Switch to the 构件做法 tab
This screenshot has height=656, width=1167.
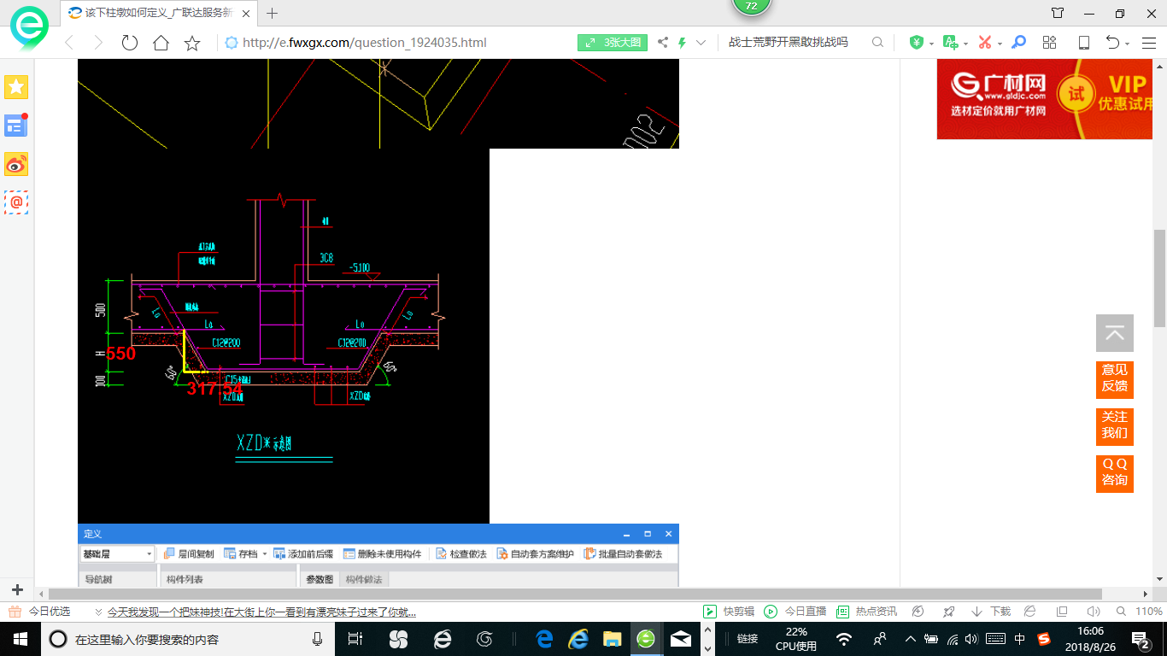tap(364, 579)
